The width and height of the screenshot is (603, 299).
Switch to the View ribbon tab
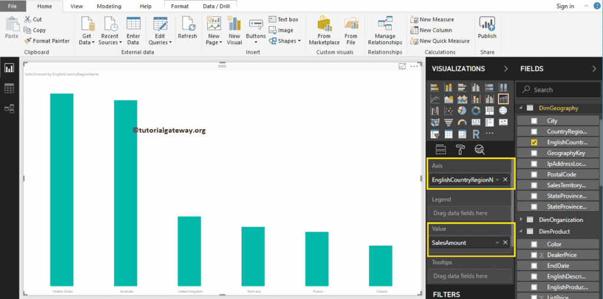tap(77, 6)
